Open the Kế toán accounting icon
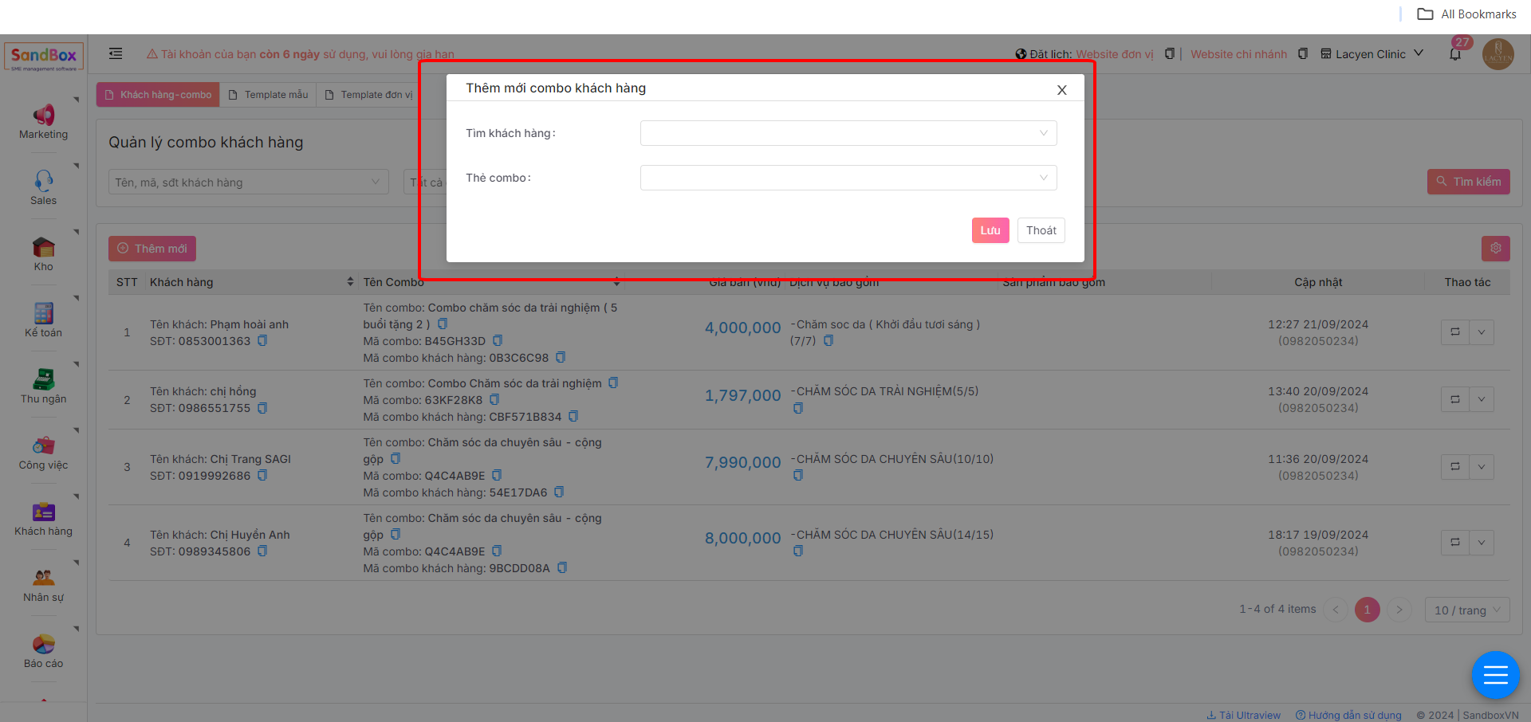Viewport: 1531px width, 722px height. click(44, 320)
